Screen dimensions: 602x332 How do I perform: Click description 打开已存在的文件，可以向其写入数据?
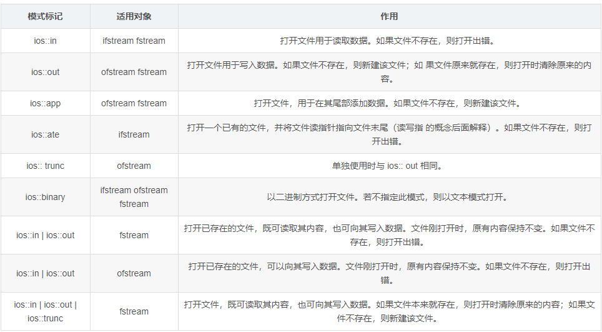(x=389, y=273)
